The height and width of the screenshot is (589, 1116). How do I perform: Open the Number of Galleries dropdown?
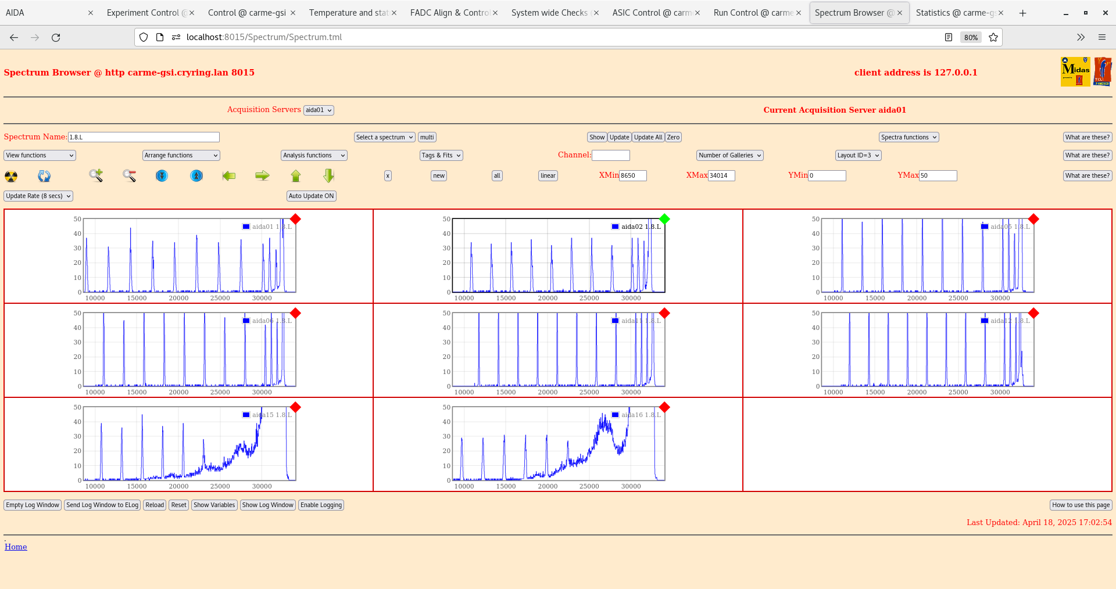click(729, 155)
